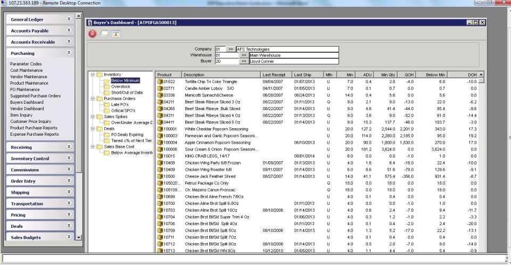Click the warning triangle toolbar icon
Image resolution: width=511 pixels, height=265 pixels.
point(116,34)
